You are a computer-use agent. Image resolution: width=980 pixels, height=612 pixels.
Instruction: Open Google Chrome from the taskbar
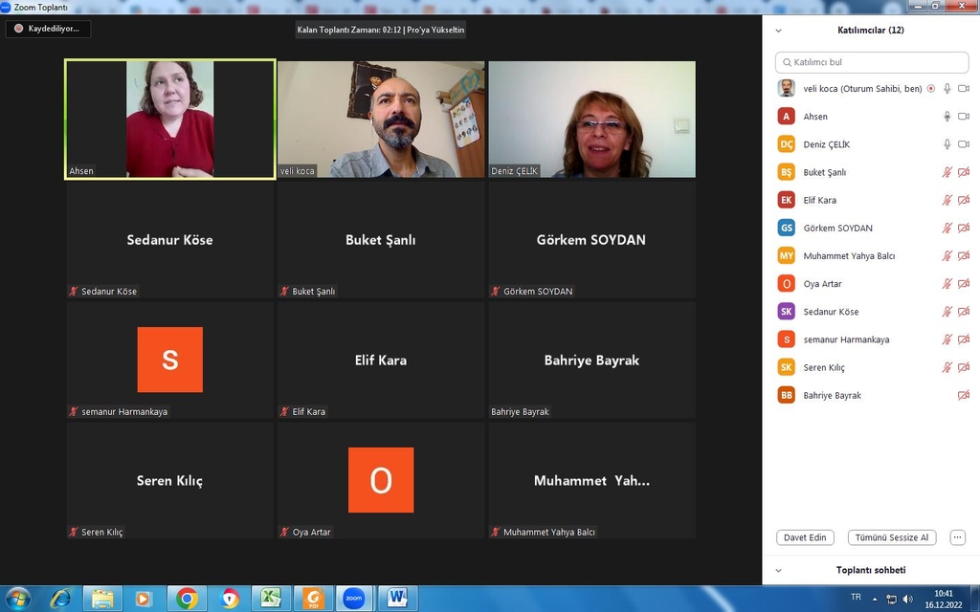[187, 599]
